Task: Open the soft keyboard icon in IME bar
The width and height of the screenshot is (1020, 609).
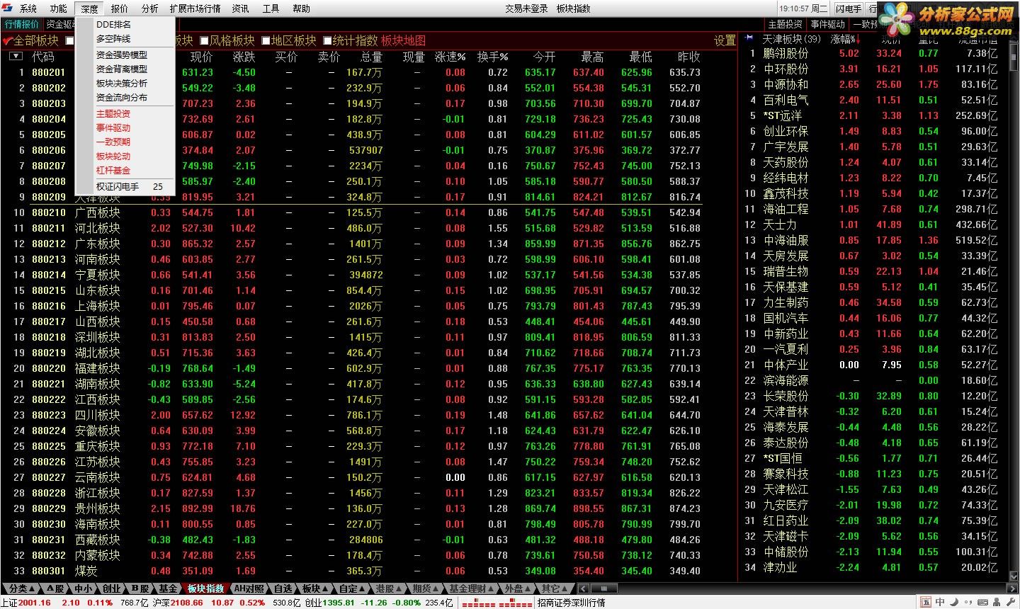Action: 982,602
